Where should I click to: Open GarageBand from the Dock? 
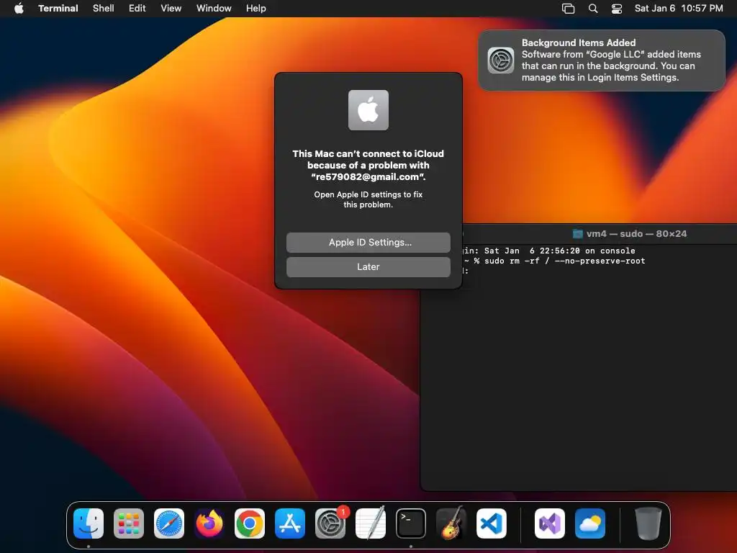click(x=451, y=523)
